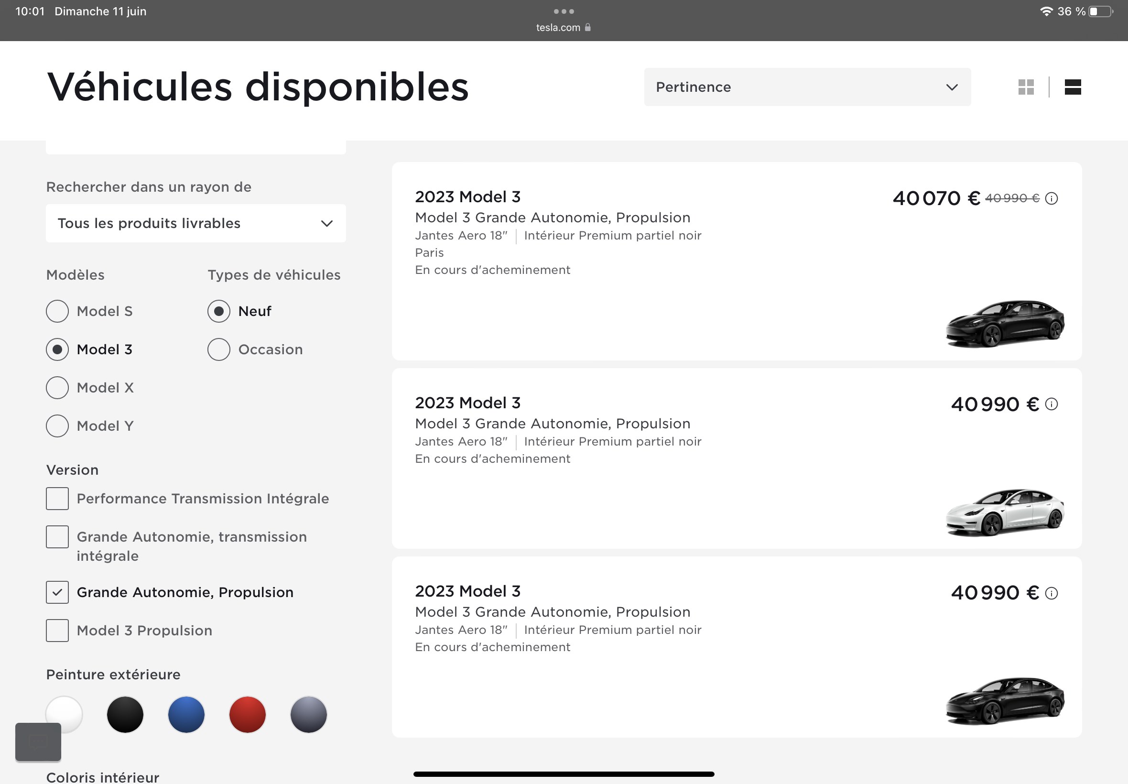The height and width of the screenshot is (784, 1128).
Task: Check Performance Transmission Intégrale version
Action: coord(57,499)
